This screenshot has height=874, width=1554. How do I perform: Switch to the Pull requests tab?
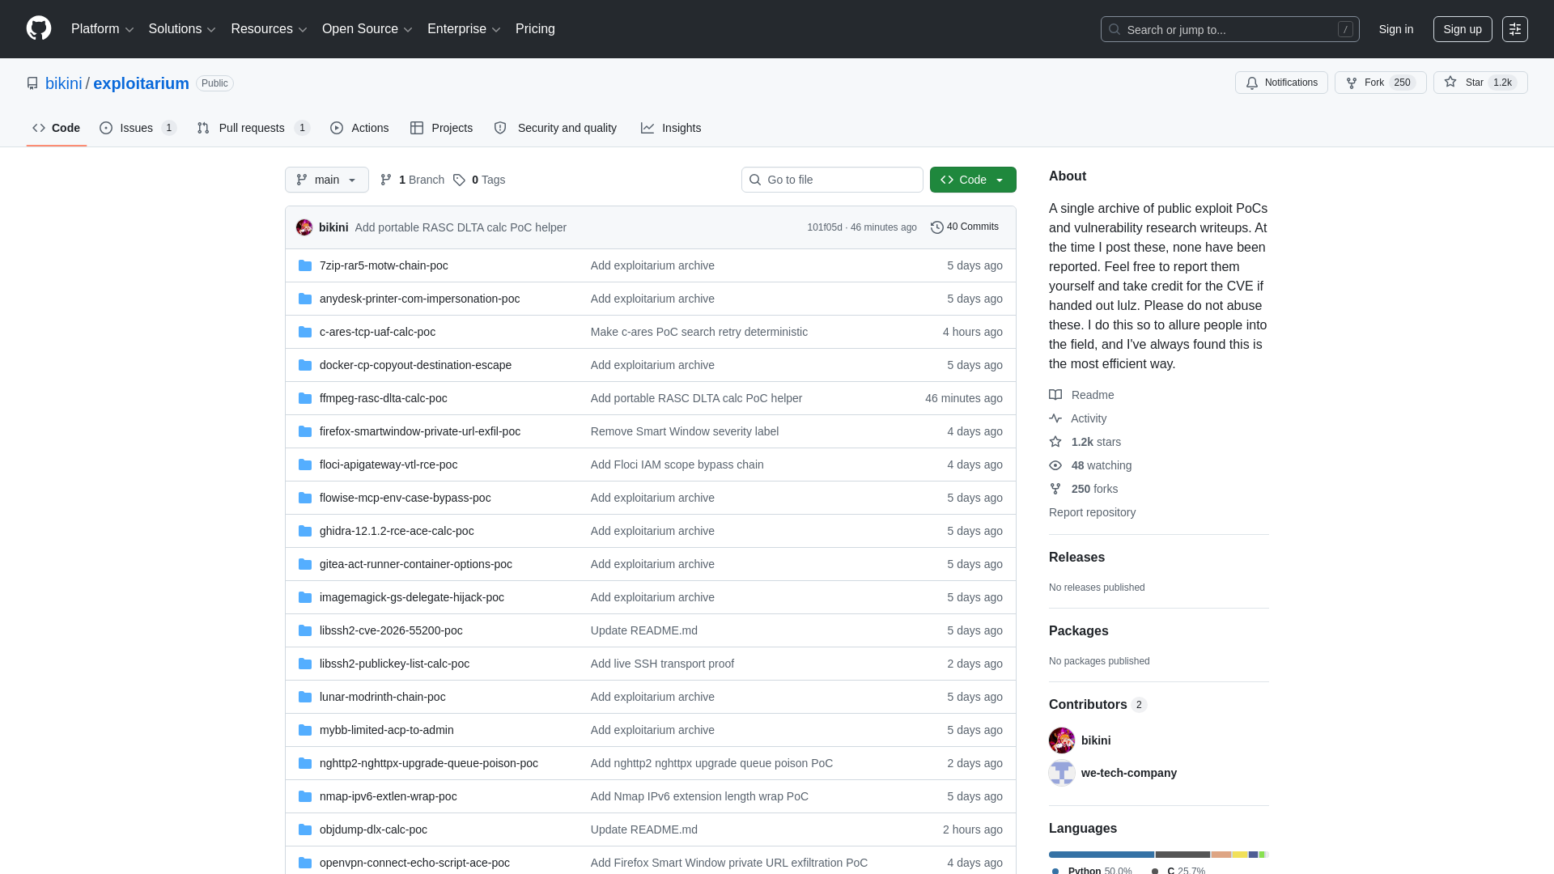click(x=253, y=128)
